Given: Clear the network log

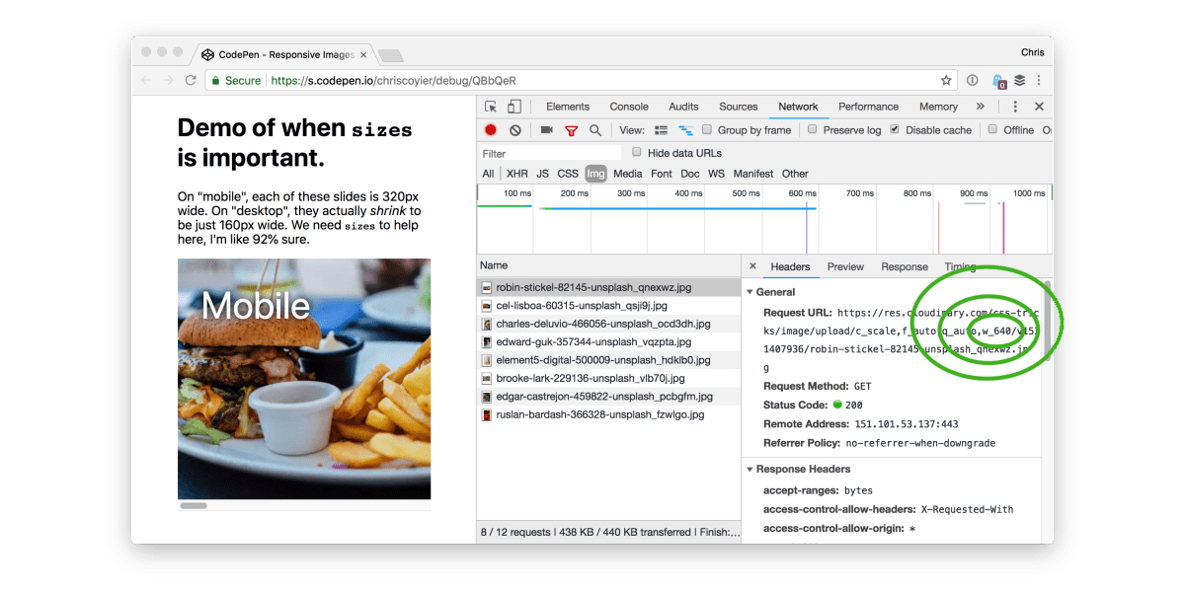Looking at the screenshot, I should pyautogui.click(x=514, y=130).
